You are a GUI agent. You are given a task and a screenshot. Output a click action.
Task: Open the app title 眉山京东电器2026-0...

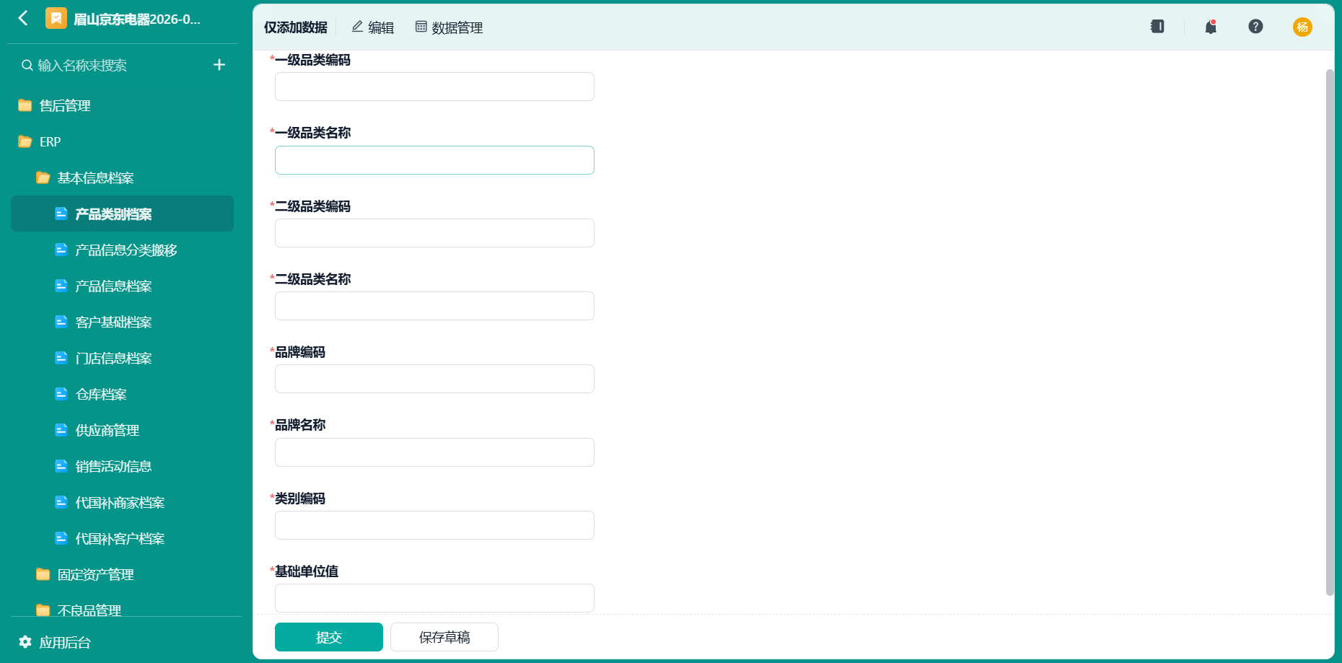[137, 19]
